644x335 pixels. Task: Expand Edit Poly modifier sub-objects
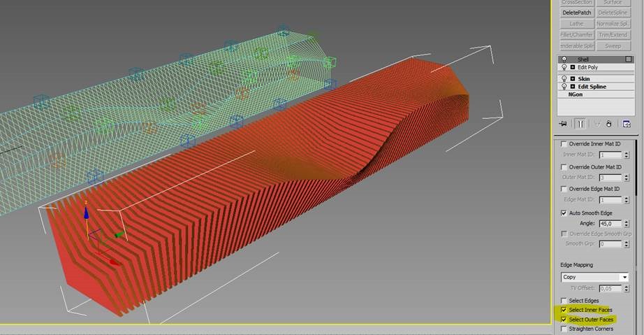point(573,67)
